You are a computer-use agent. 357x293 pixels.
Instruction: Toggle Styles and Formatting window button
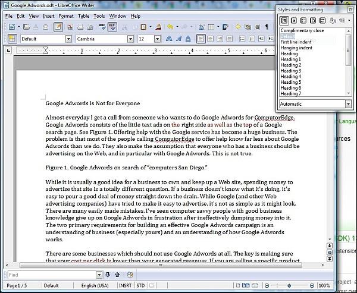tap(12, 39)
